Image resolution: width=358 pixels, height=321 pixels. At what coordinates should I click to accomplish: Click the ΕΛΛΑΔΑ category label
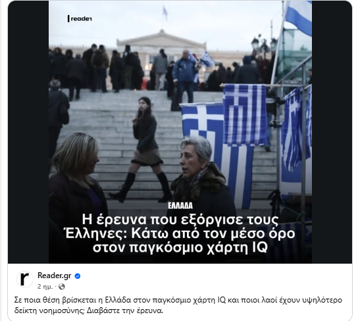180,206
